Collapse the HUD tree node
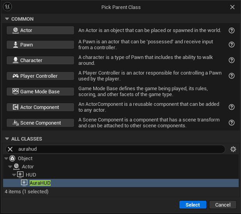 [14, 175]
